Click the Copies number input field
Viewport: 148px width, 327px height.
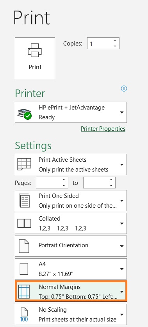tap(100, 43)
